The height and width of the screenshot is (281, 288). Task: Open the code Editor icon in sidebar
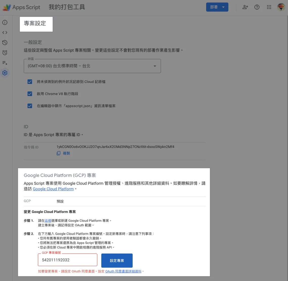click(x=5, y=33)
